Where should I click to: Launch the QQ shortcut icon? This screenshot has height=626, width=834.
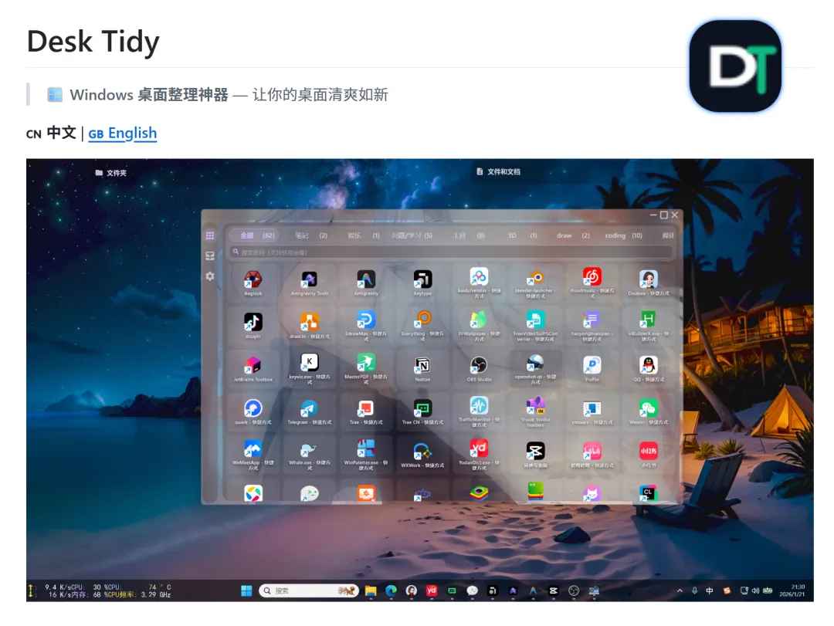coord(649,365)
